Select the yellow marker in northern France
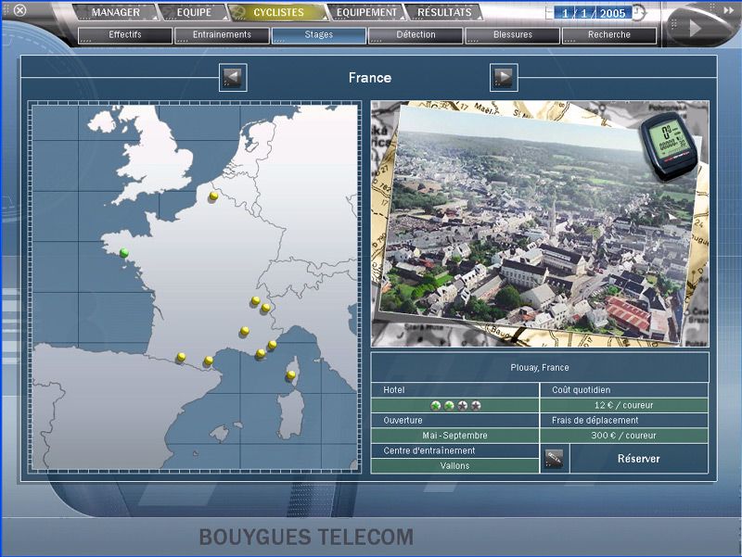The image size is (742, 557). tap(213, 196)
